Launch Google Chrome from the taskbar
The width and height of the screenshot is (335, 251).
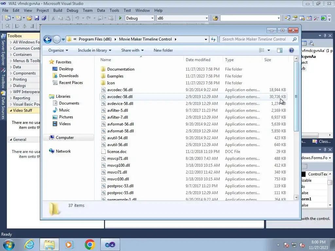tap(90, 244)
